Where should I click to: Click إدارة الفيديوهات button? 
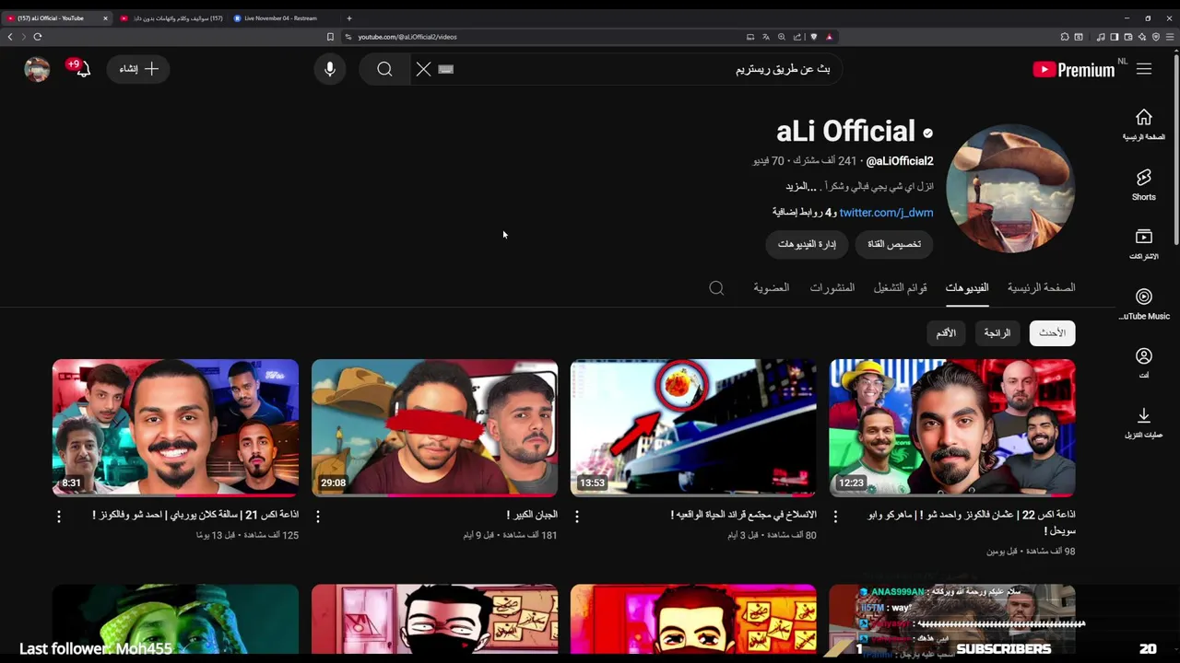tap(807, 244)
